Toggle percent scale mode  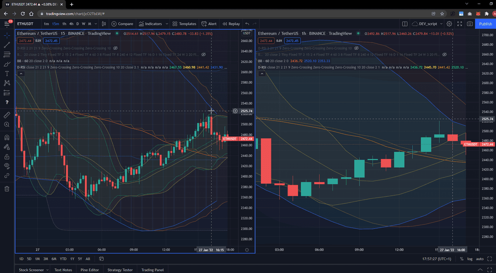(462, 259)
